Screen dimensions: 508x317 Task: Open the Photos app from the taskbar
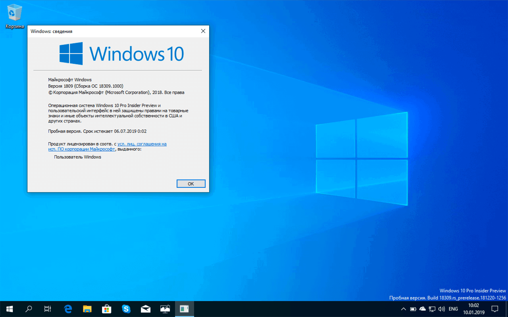pyautogui.click(x=165, y=309)
